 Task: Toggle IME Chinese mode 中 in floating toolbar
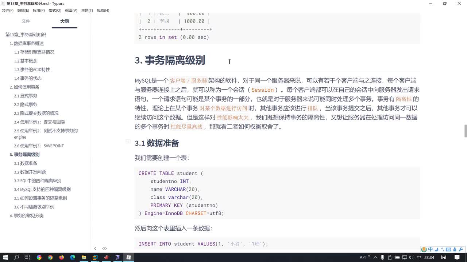pyautogui.click(x=431, y=249)
